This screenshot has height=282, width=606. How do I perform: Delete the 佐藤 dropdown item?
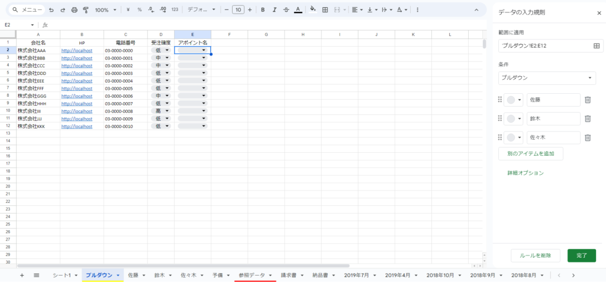coord(588,100)
